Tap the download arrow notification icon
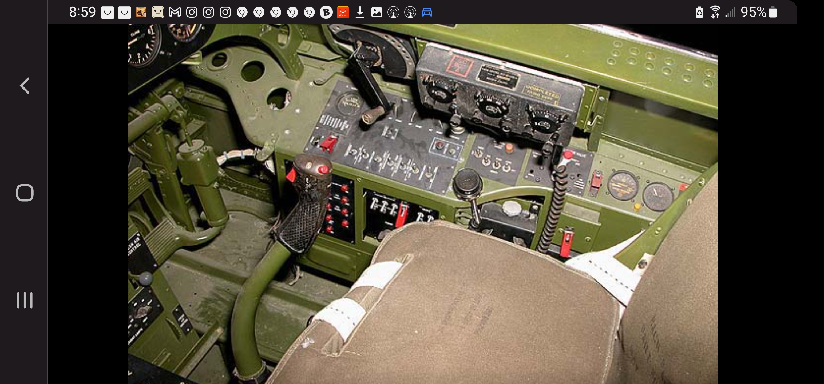The height and width of the screenshot is (384, 824). point(360,12)
